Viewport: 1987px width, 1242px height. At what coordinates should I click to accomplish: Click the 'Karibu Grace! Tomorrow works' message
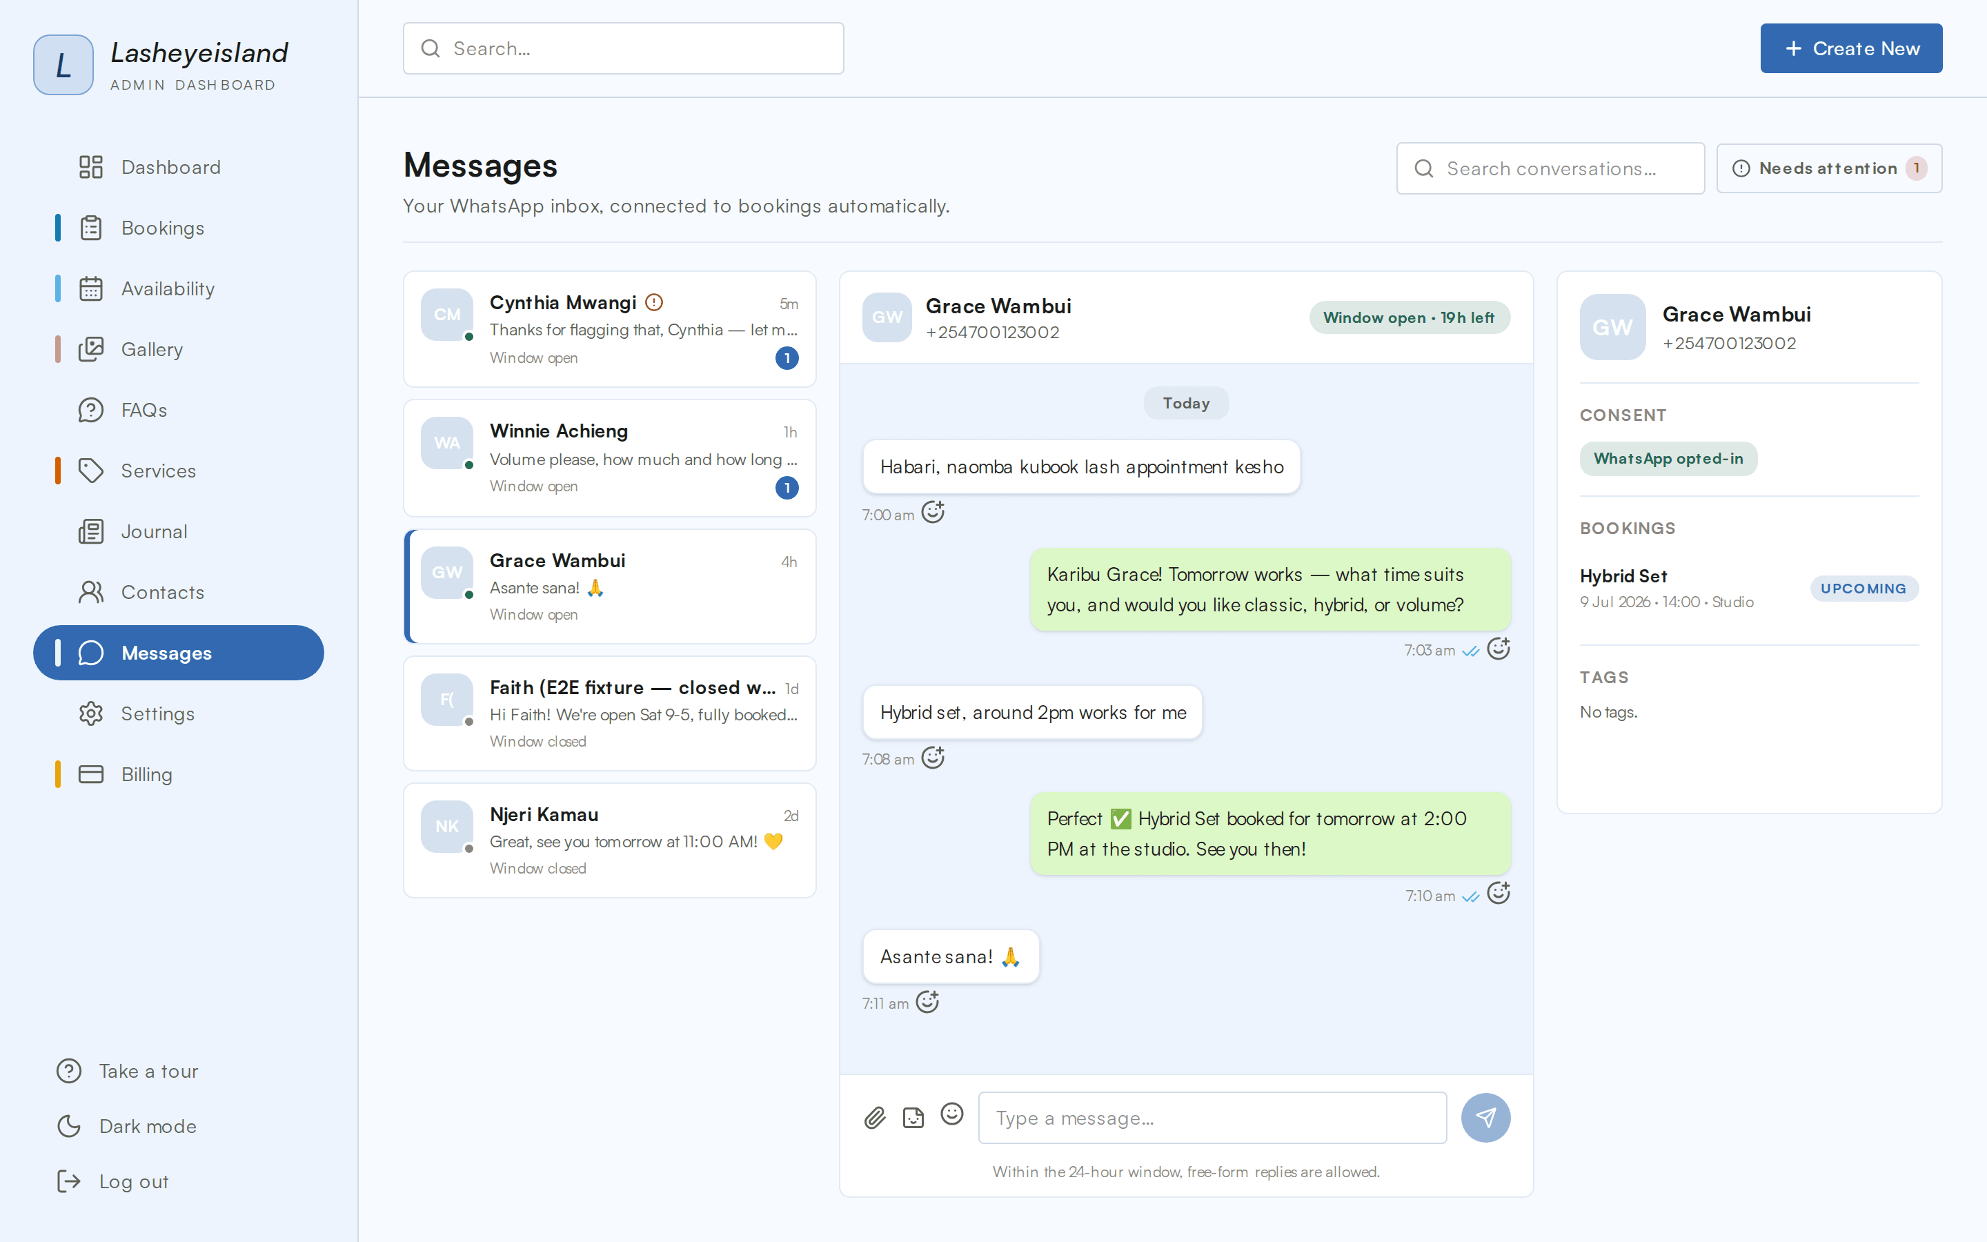coord(1270,590)
